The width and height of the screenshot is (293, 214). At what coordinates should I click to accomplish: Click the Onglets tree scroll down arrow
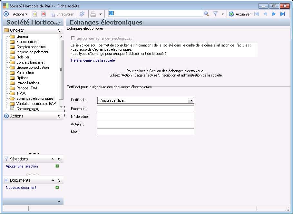tap(61, 107)
